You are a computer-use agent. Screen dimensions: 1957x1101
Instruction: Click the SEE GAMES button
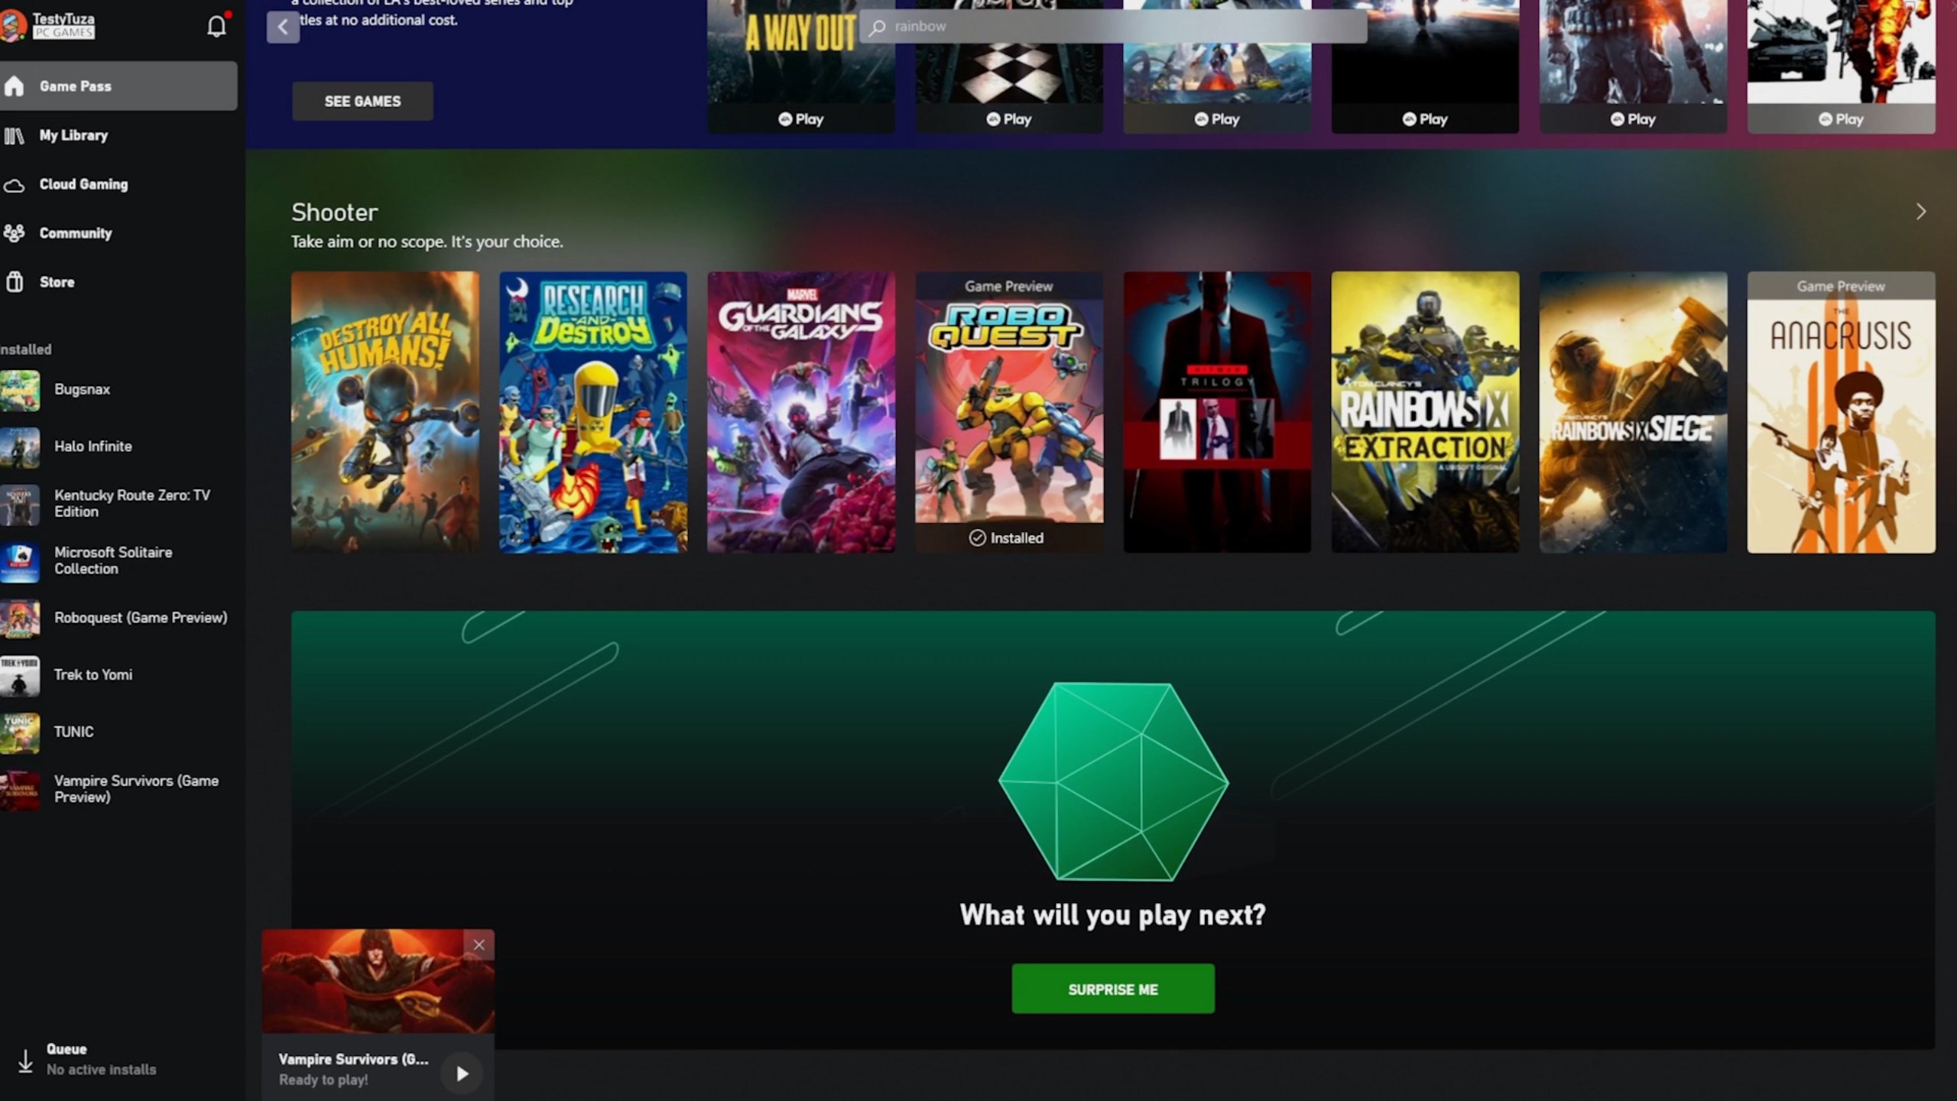[x=362, y=101]
